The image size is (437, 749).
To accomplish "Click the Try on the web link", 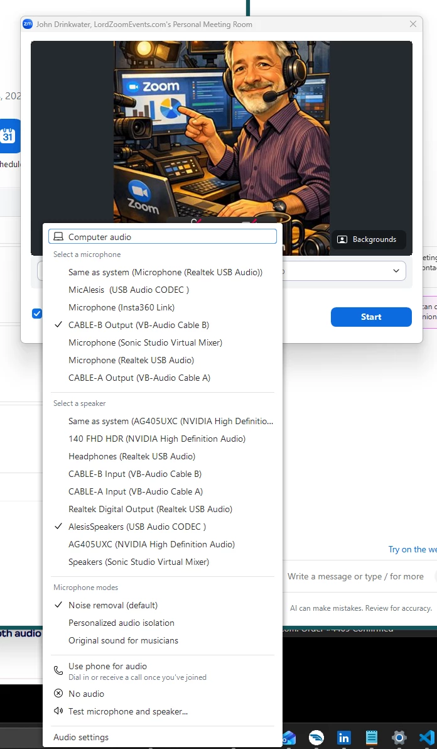I will (412, 549).
